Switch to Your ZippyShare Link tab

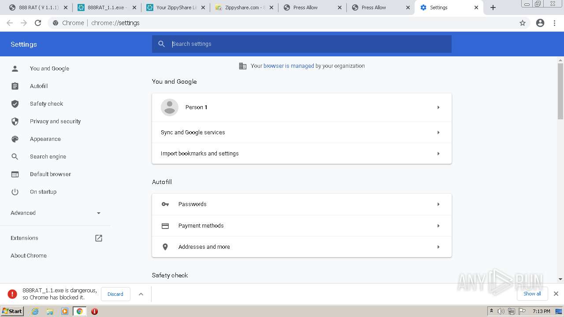coord(176,7)
